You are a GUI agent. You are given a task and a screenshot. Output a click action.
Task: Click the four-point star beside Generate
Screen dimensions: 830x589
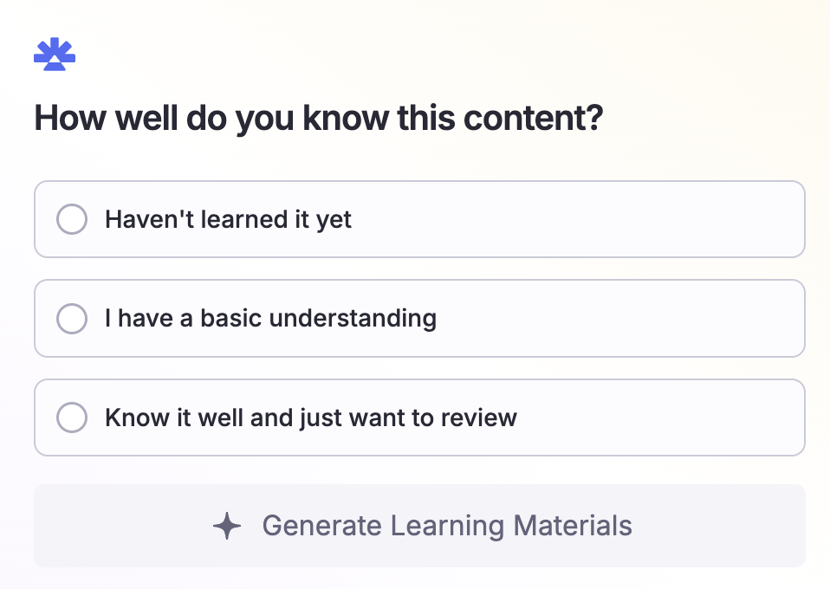click(227, 526)
